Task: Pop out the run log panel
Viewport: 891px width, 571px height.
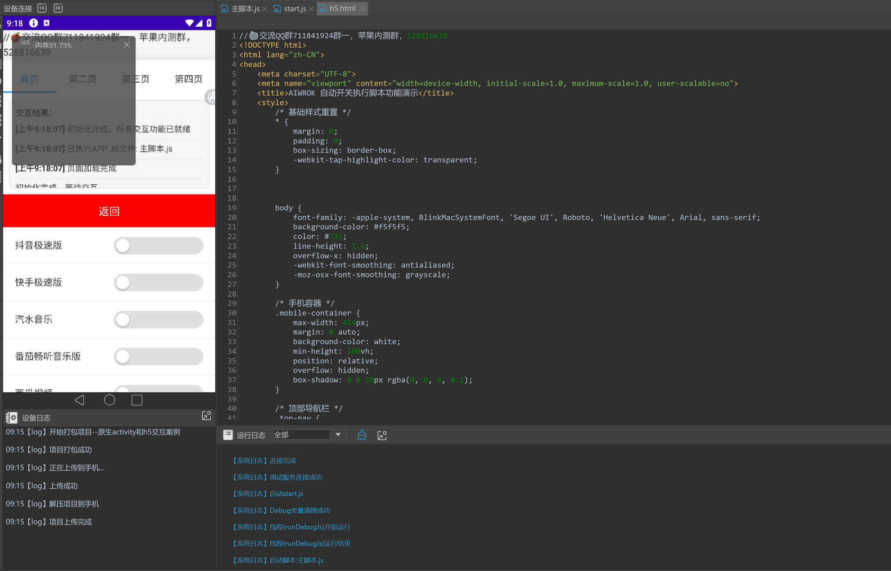Action: (382, 435)
